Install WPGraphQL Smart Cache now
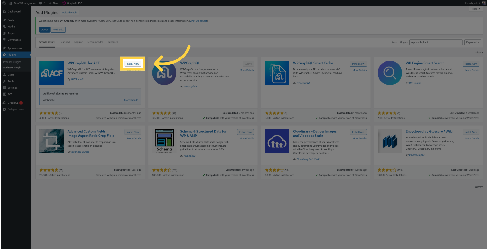 pyautogui.click(x=358, y=64)
